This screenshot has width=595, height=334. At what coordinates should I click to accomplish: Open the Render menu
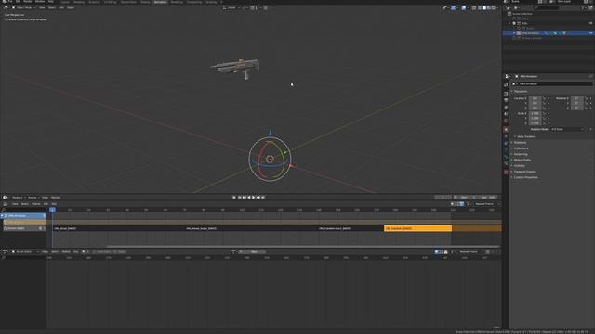pos(28,2)
